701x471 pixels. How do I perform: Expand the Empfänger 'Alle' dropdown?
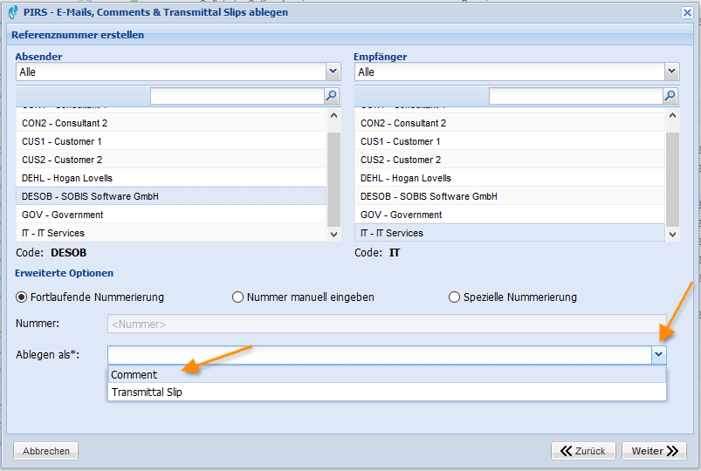coord(671,72)
